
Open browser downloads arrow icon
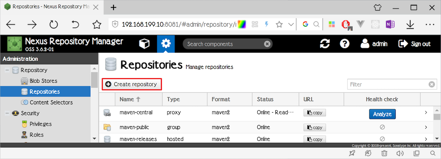click(411, 25)
